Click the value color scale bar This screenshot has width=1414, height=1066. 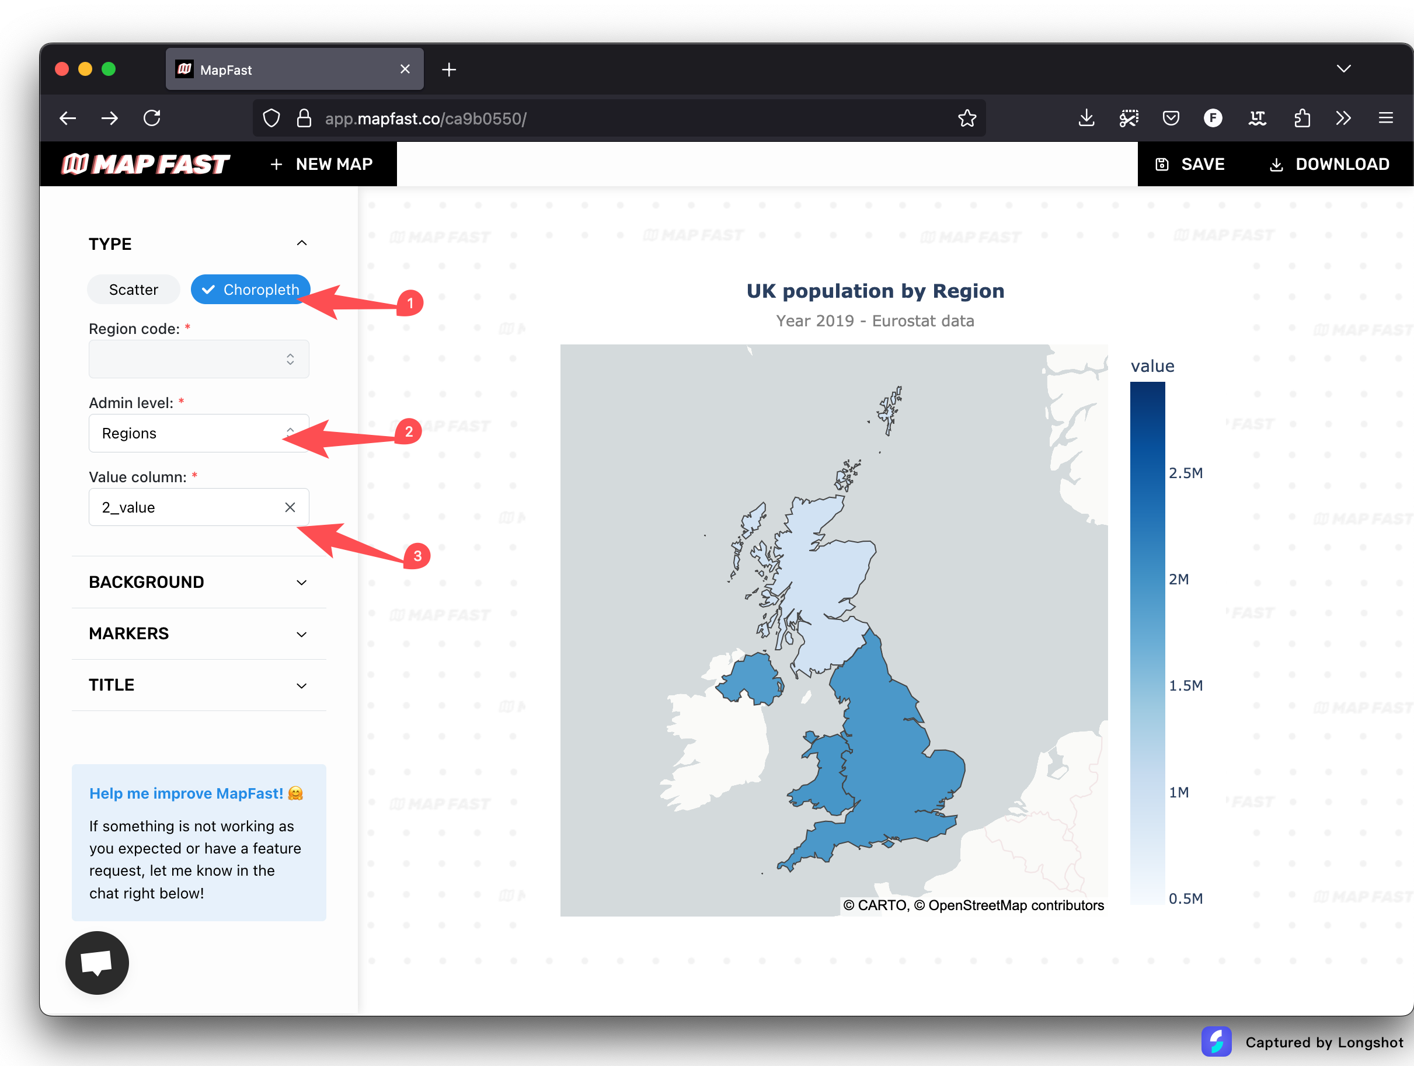(1147, 643)
